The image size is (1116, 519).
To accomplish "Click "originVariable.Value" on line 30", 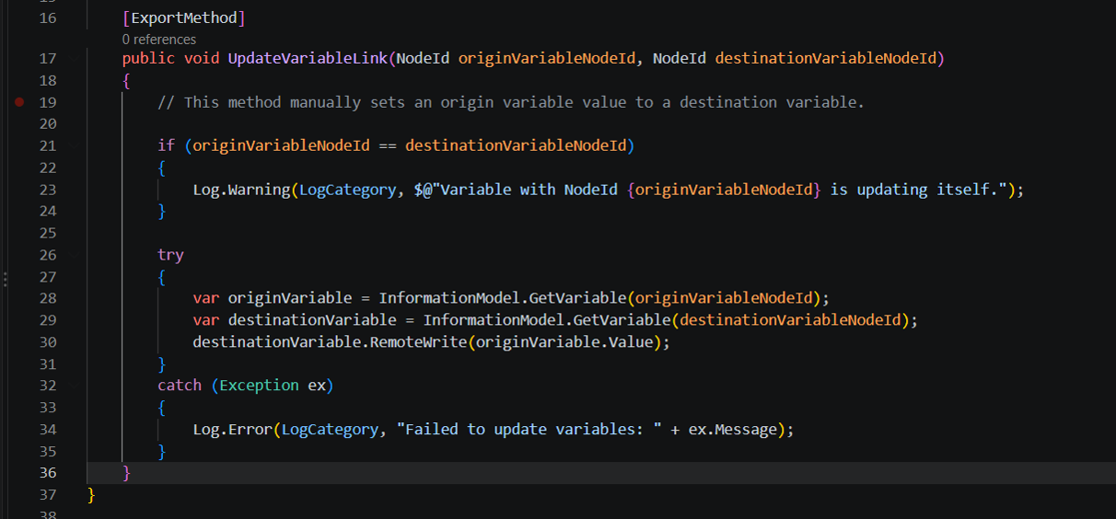I will click(x=565, y=341).
